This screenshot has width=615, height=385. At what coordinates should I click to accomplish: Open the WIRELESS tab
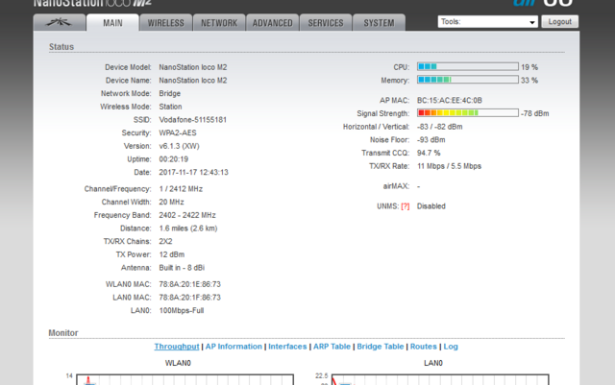(166, 23)
